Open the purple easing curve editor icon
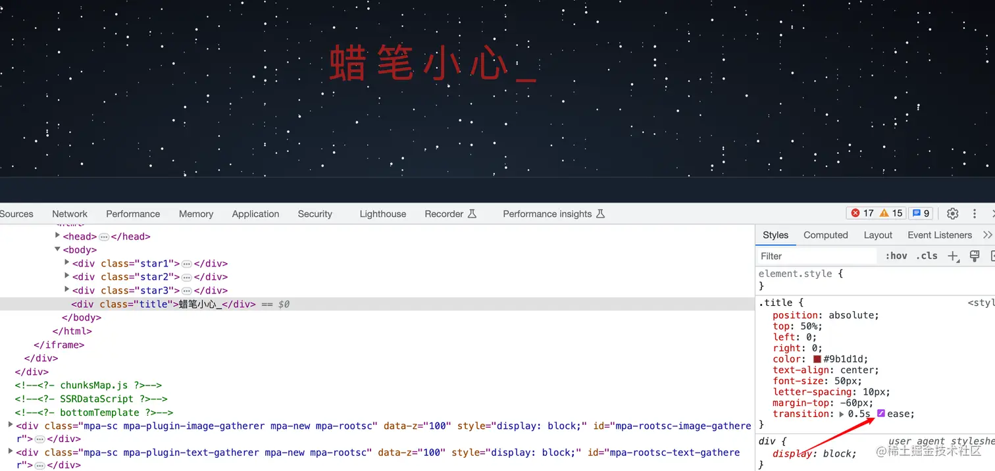The height and width of the screenshot is (471, 995). click(881, 413)
